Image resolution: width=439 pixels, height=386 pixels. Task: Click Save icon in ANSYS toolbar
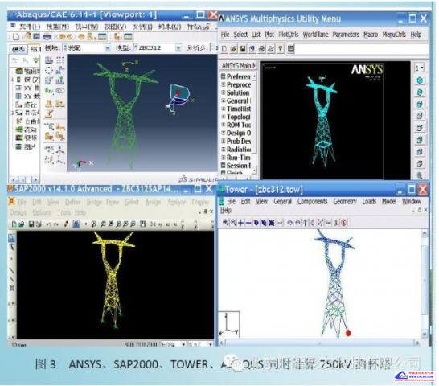point(243,49)
